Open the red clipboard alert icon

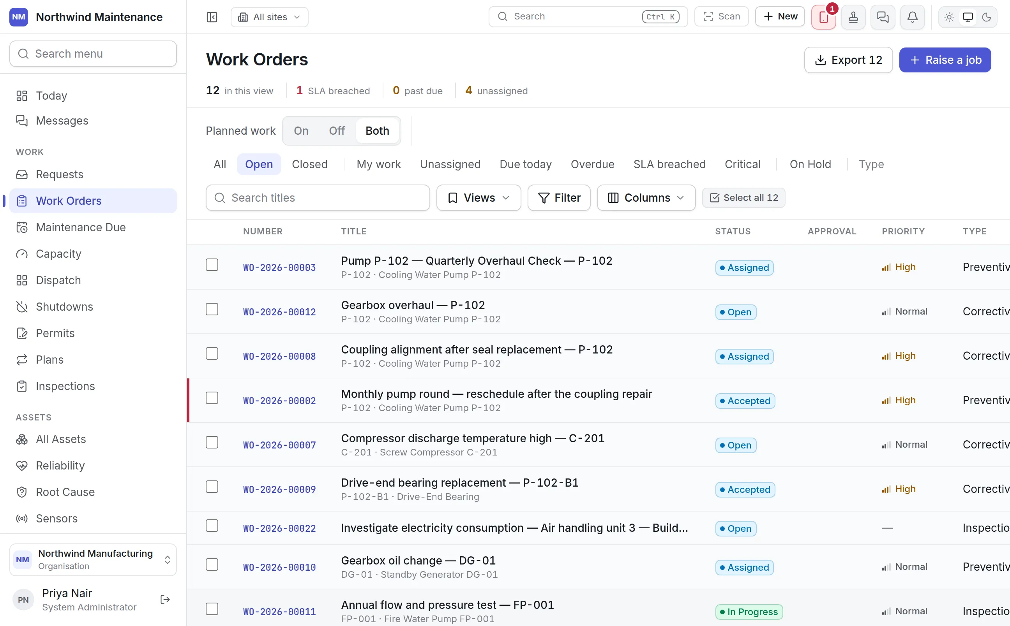pyautogui.click(x=823, y=17)
